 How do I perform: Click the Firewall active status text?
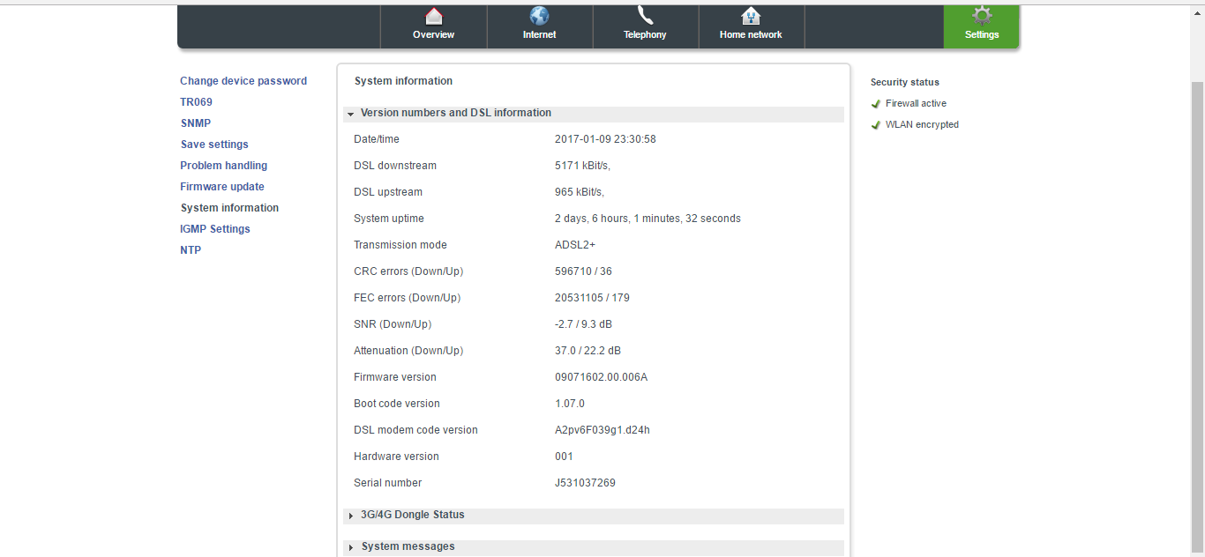pos(916,104)
